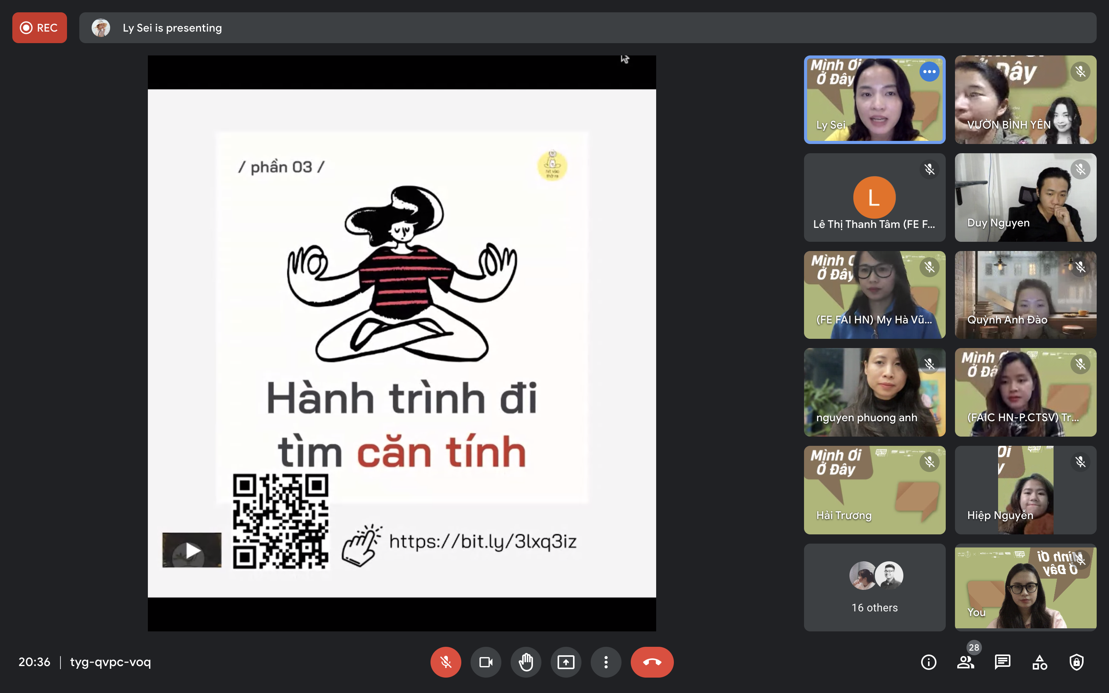
Task: Click the muted mic icon on Duy Nguyen tile
Action: [x=1080, y=169]
